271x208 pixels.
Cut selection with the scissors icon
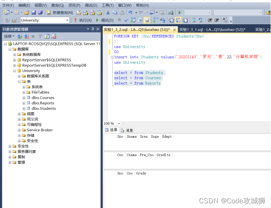coord(108,13)
